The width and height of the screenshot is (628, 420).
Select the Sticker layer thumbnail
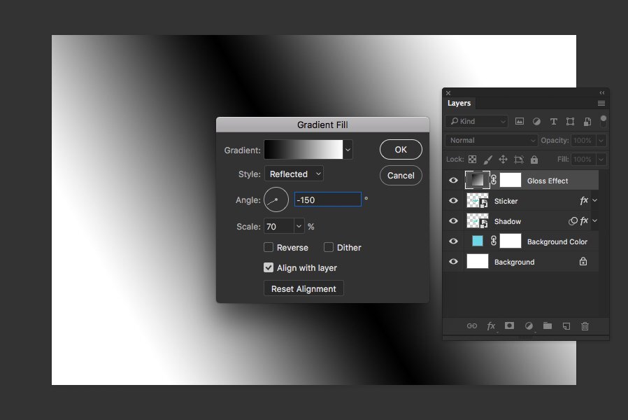tap(478, 200)
